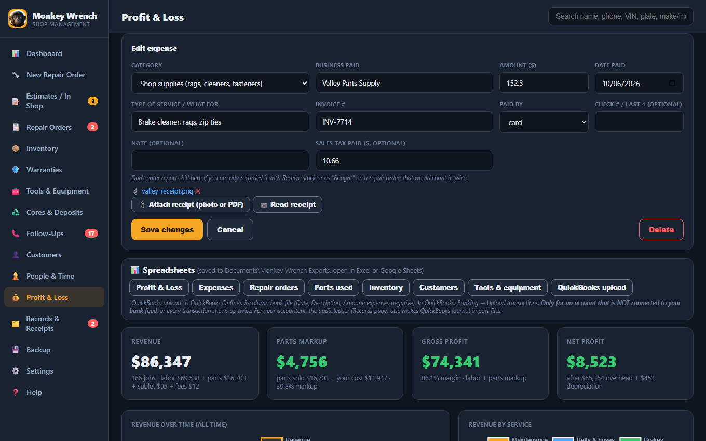Select Profit & Loss in sidebar
The width and height of the screenshot is (706, 441).
(x=54, y=297)
